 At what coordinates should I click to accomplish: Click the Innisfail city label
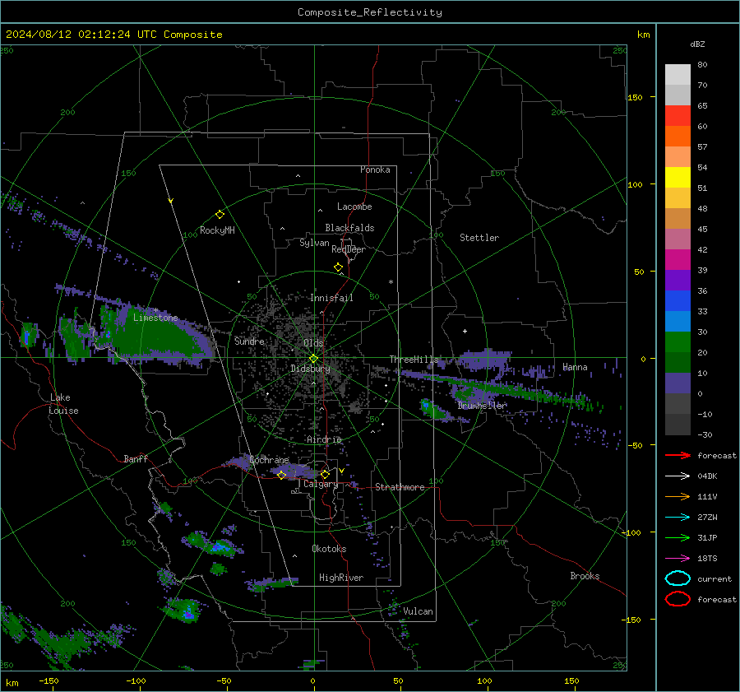[x=331, y=298]
